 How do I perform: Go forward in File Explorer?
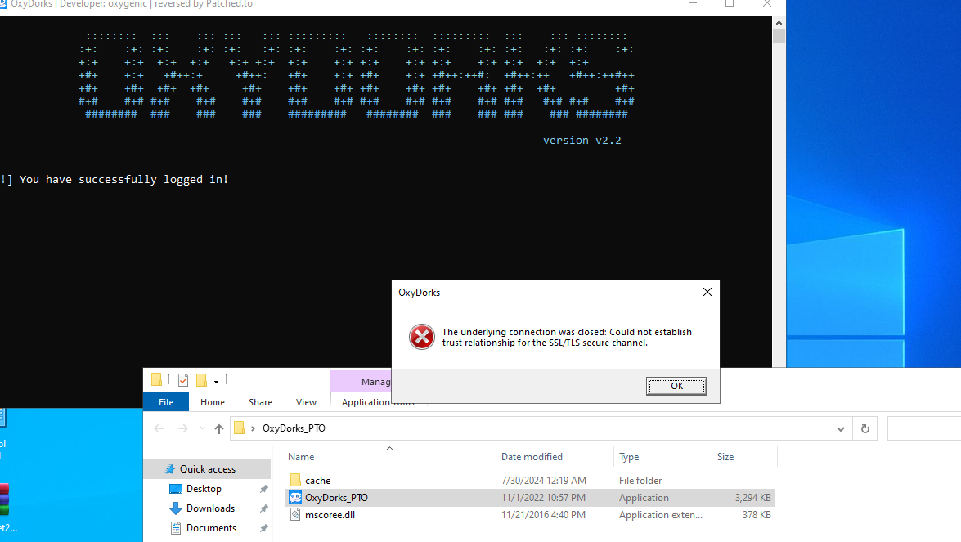click(x=182, y=428)
